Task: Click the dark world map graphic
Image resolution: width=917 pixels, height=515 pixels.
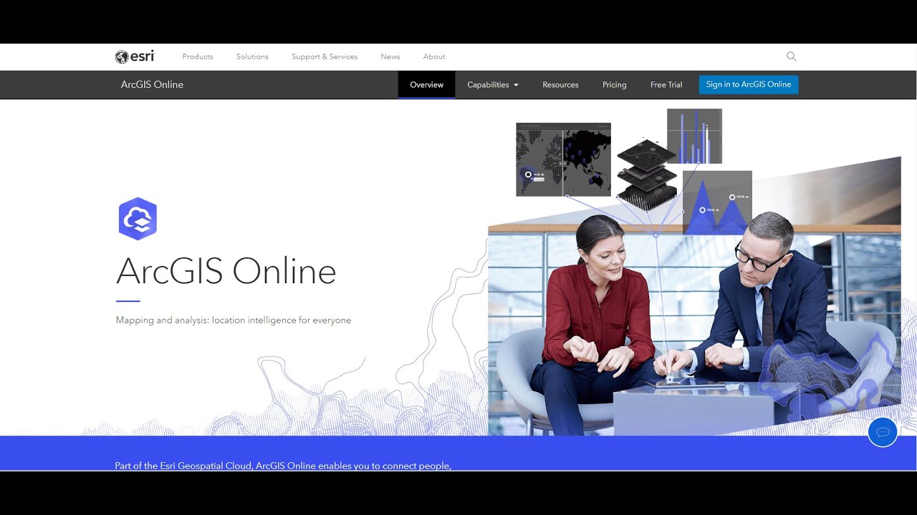Action: [563, 160]
